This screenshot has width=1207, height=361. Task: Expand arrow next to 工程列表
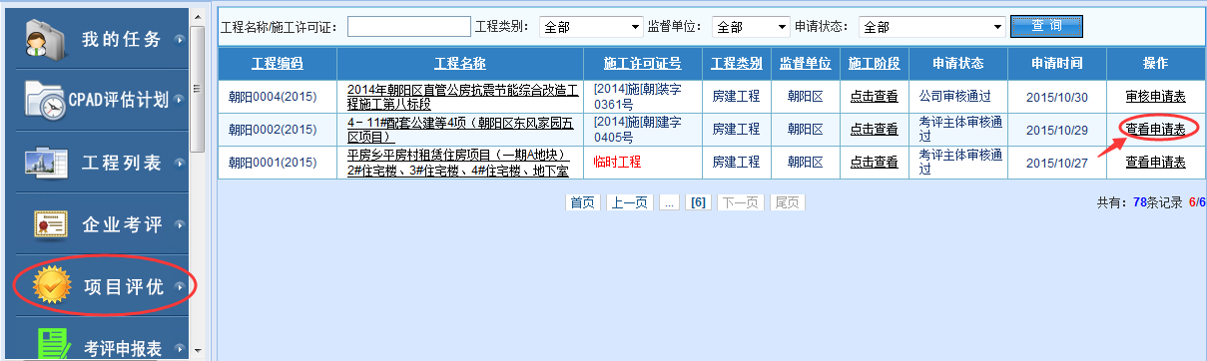click(x=179, y=164)
